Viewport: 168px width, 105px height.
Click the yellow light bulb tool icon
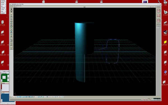(x=11, y=14)
